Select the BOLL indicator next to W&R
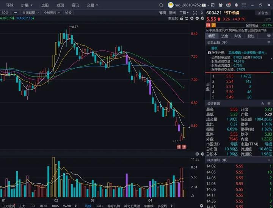Screen dimensions: 273x208 (x=44, y=206)
